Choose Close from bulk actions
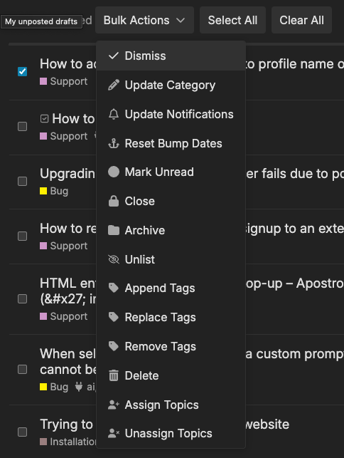Viewport: 344px width, 458px height. tap(171, 202)
